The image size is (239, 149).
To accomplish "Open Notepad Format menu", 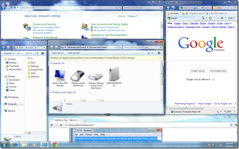I will click(89, 135).
